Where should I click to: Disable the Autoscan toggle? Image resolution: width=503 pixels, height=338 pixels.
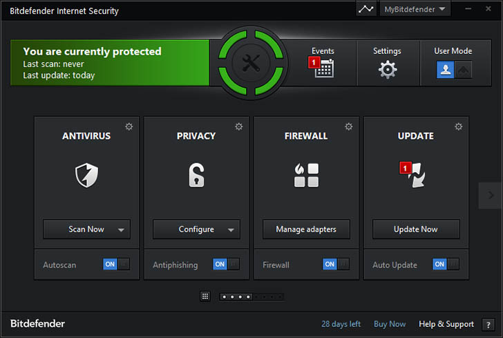tap(116, 264)
